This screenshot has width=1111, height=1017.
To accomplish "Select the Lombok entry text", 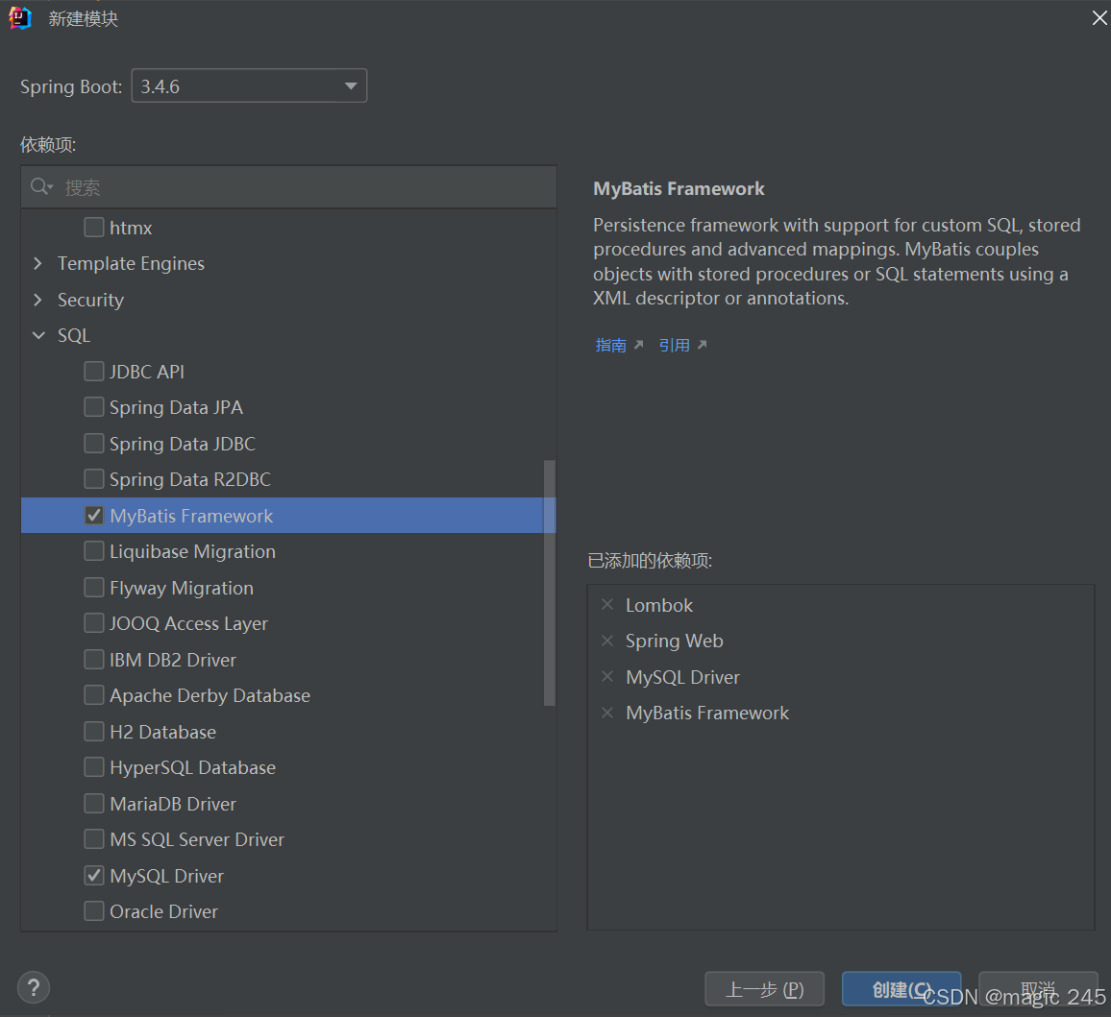I will pos(659,606).
